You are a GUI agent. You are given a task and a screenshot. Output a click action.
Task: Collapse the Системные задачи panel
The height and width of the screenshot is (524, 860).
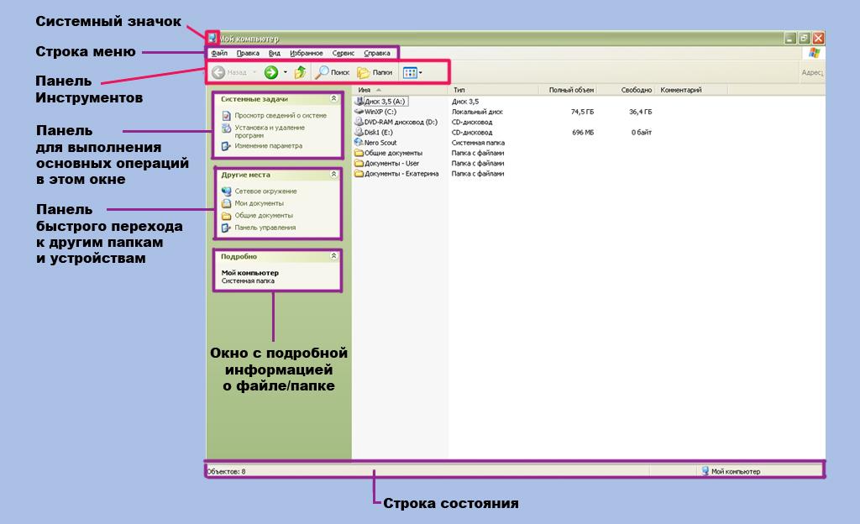coord(333,99)
